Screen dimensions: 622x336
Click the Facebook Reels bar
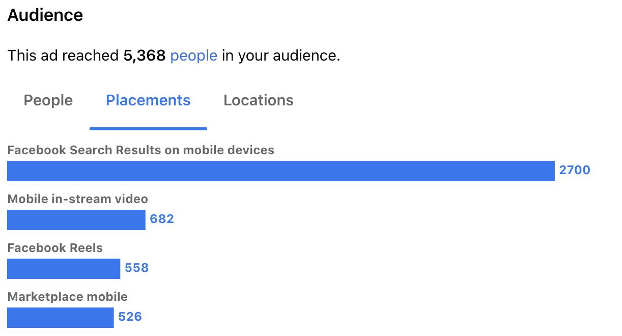pos(64,269)
